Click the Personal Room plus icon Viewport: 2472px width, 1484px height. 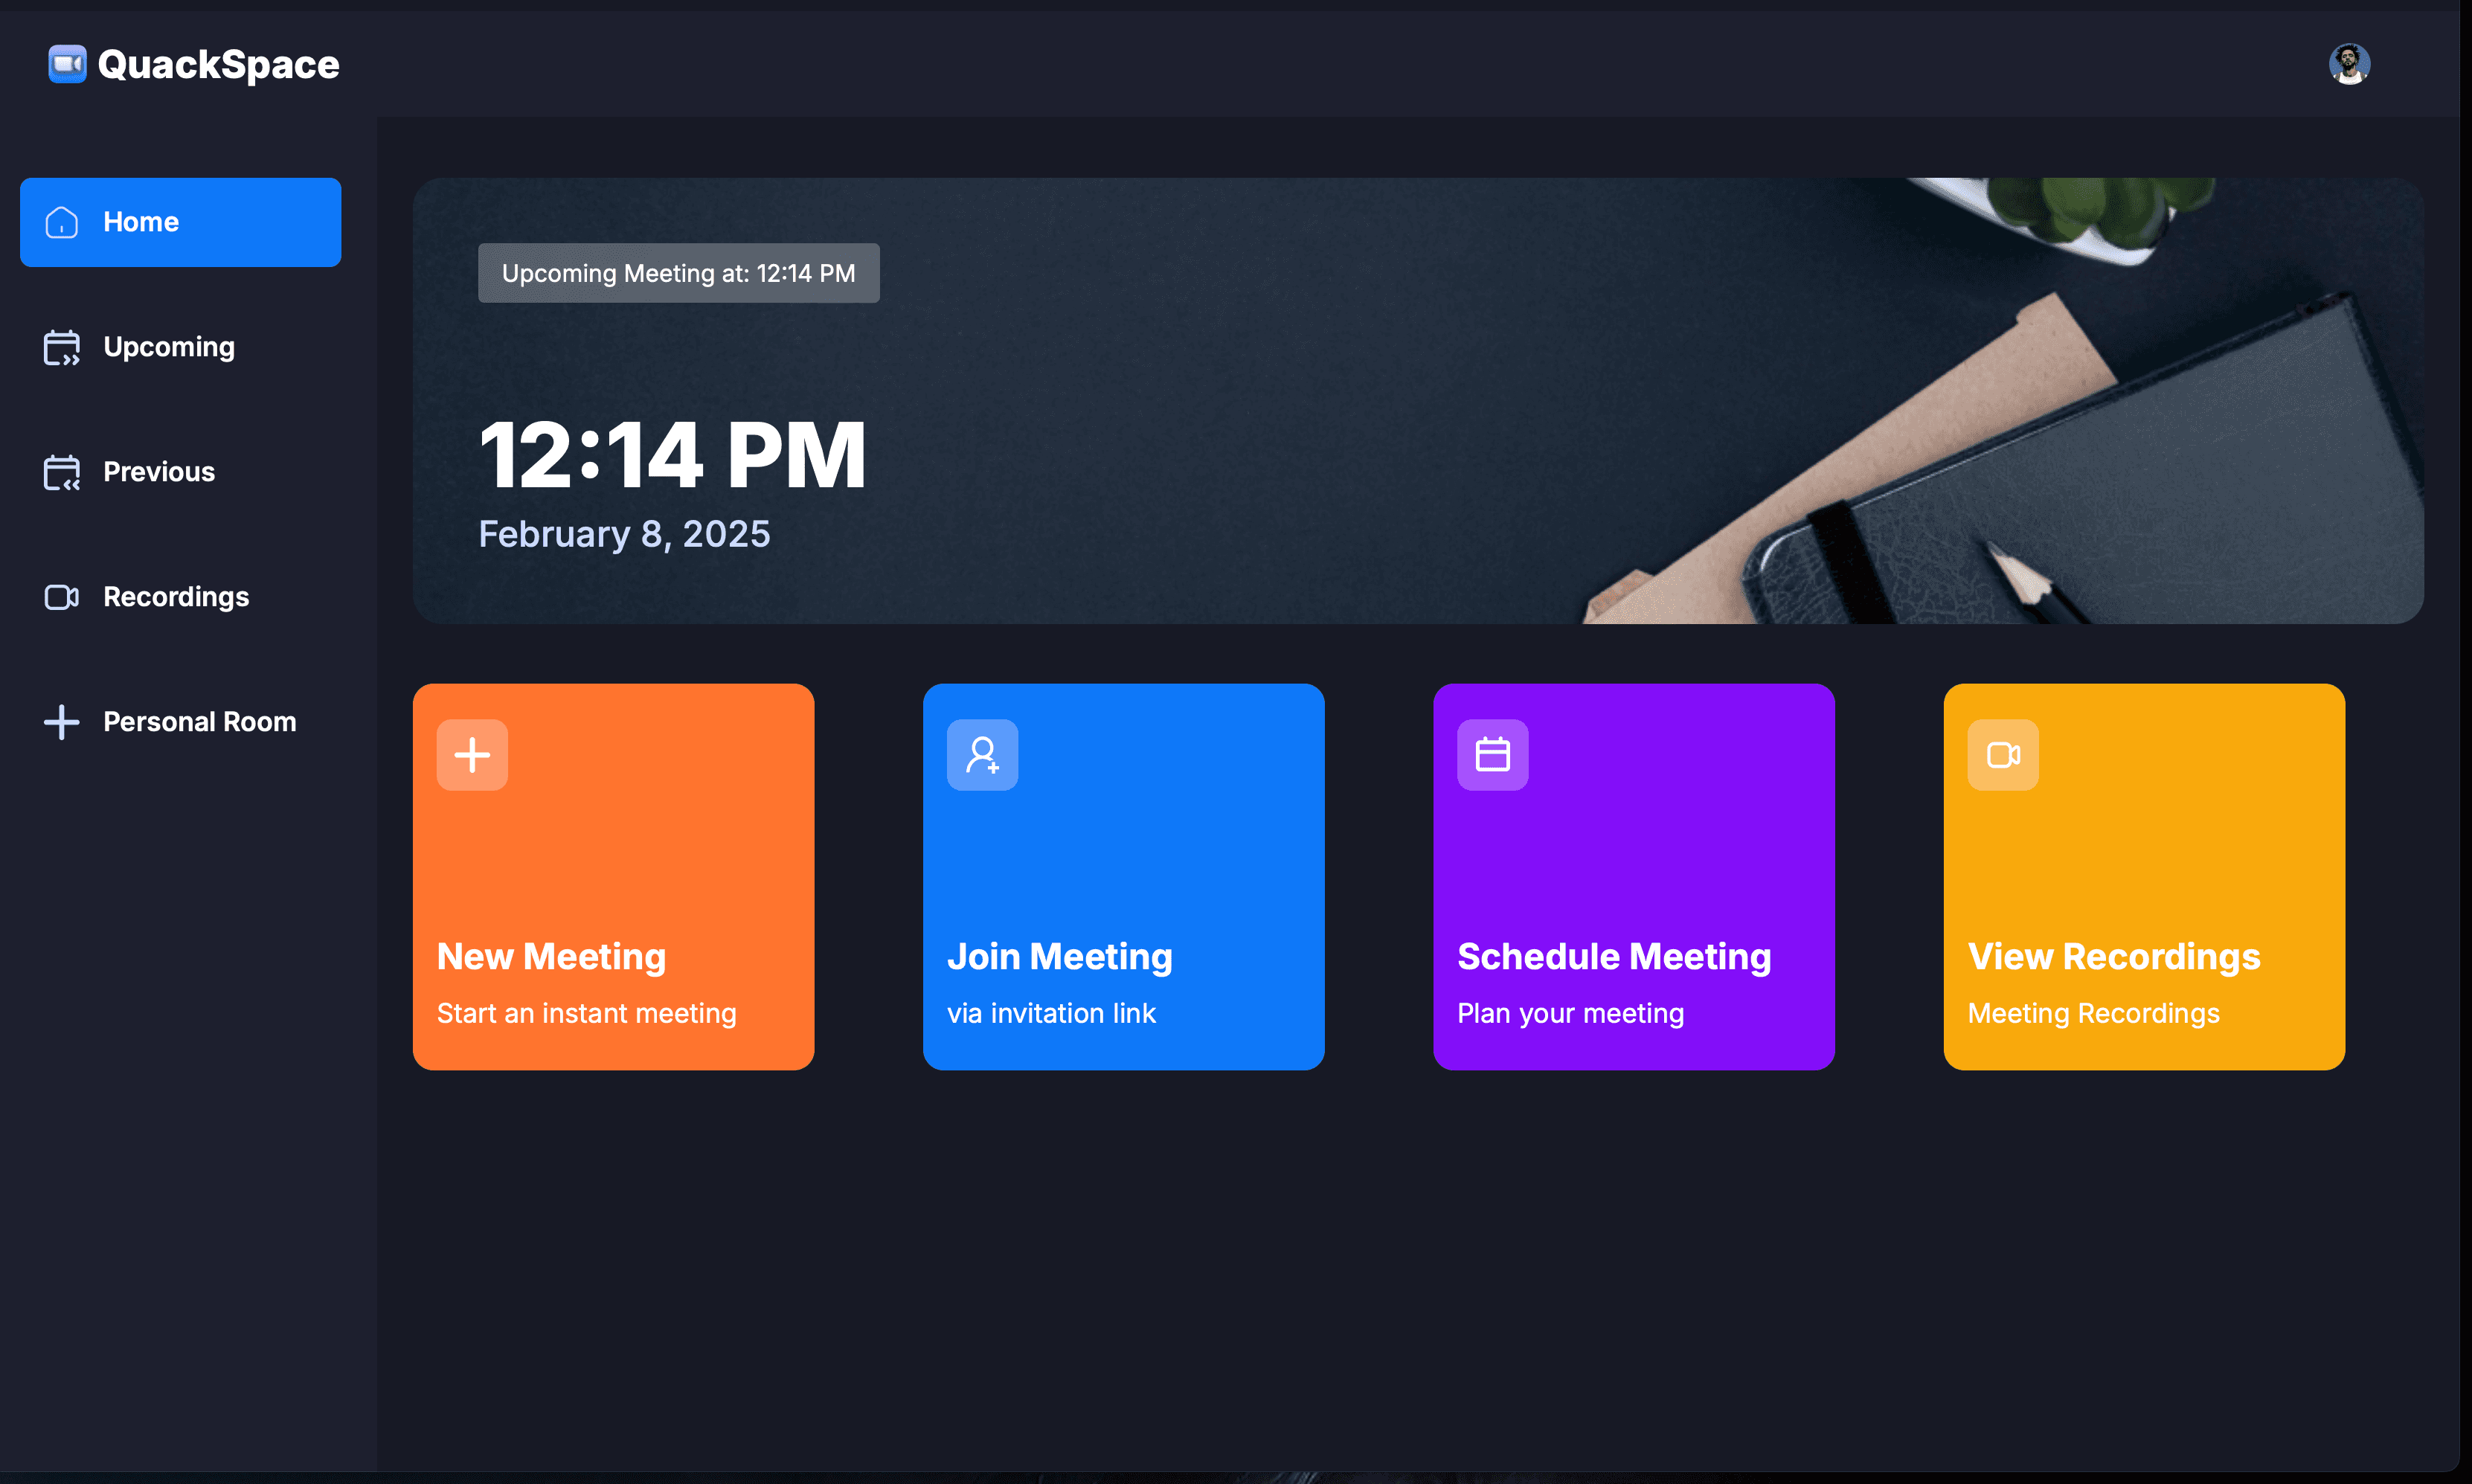point(62,722)
